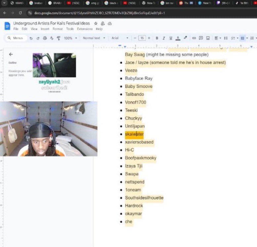Click the subscriber alert clip thumbnail
The image size is (257, 247).
(x=54, y=65)
